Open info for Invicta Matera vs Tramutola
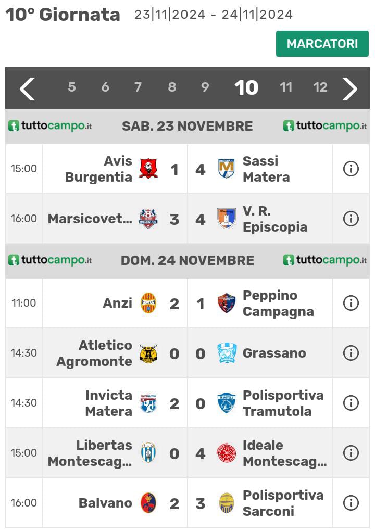This screenshot has height=531, width=375. (351, 403)
